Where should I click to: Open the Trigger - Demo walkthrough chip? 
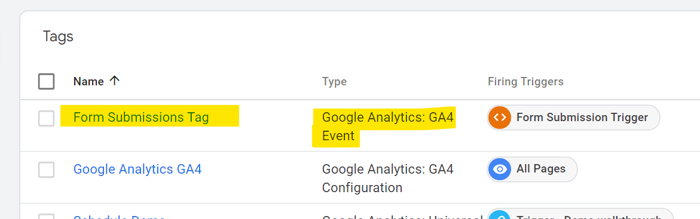[x=580, y=214]
